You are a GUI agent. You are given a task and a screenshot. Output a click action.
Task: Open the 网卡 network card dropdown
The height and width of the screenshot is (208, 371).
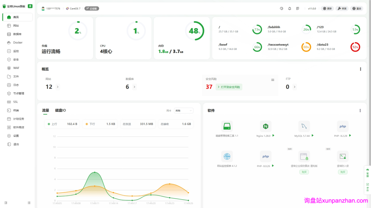pos(184,110)
